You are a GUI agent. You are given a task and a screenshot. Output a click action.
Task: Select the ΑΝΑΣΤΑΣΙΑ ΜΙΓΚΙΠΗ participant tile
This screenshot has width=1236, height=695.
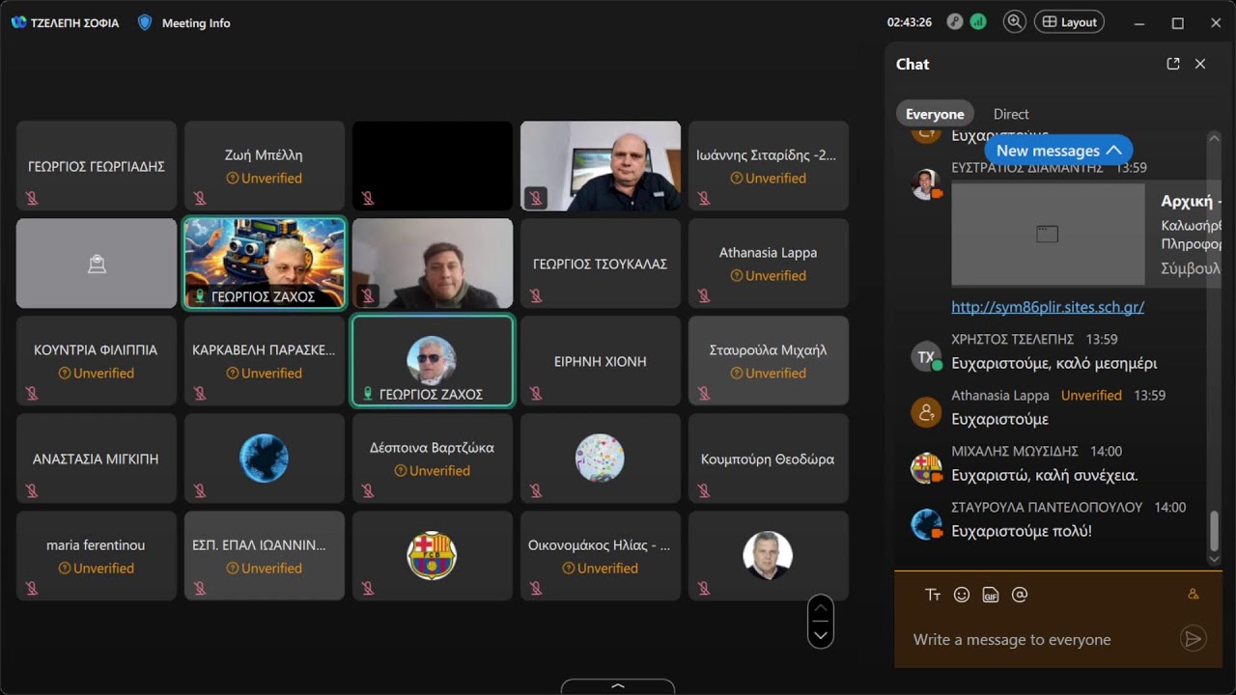tap(97, 459)
